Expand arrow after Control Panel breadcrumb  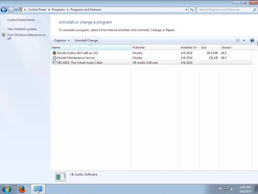click(x=49, y=10)
